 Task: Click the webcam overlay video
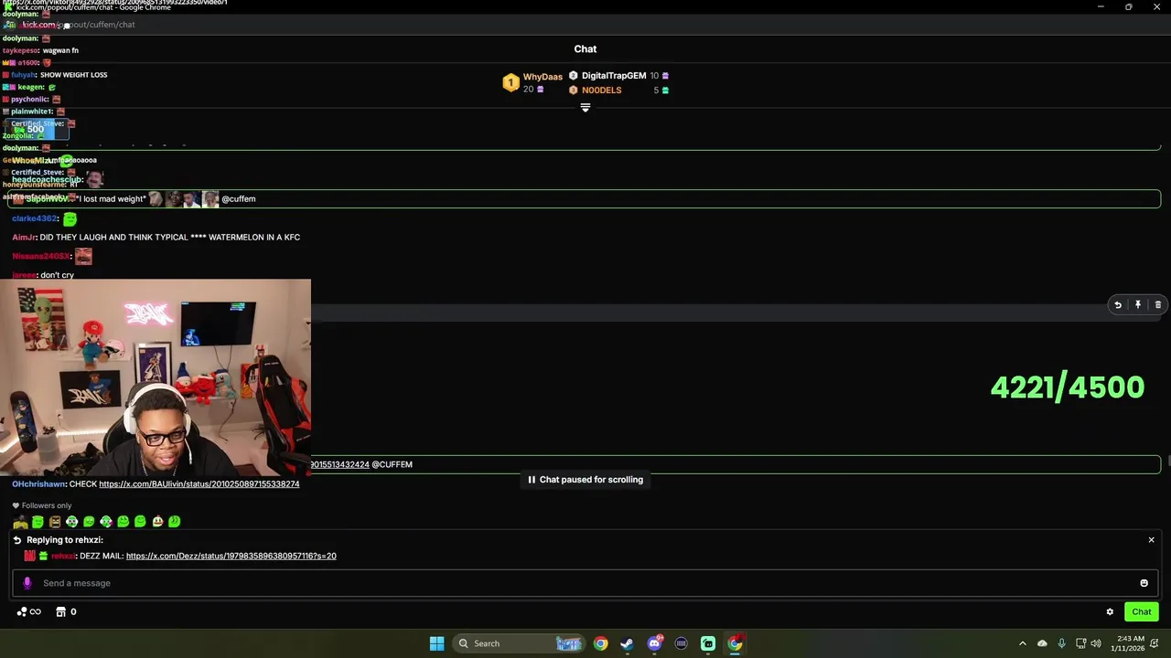tap(156, 377)
